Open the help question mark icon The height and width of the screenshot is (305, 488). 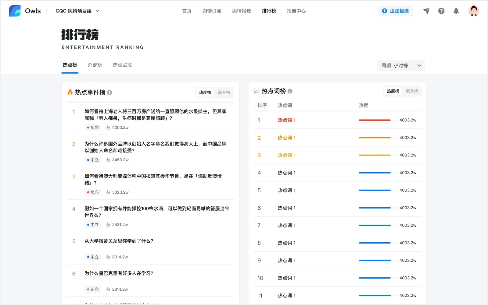441,11
